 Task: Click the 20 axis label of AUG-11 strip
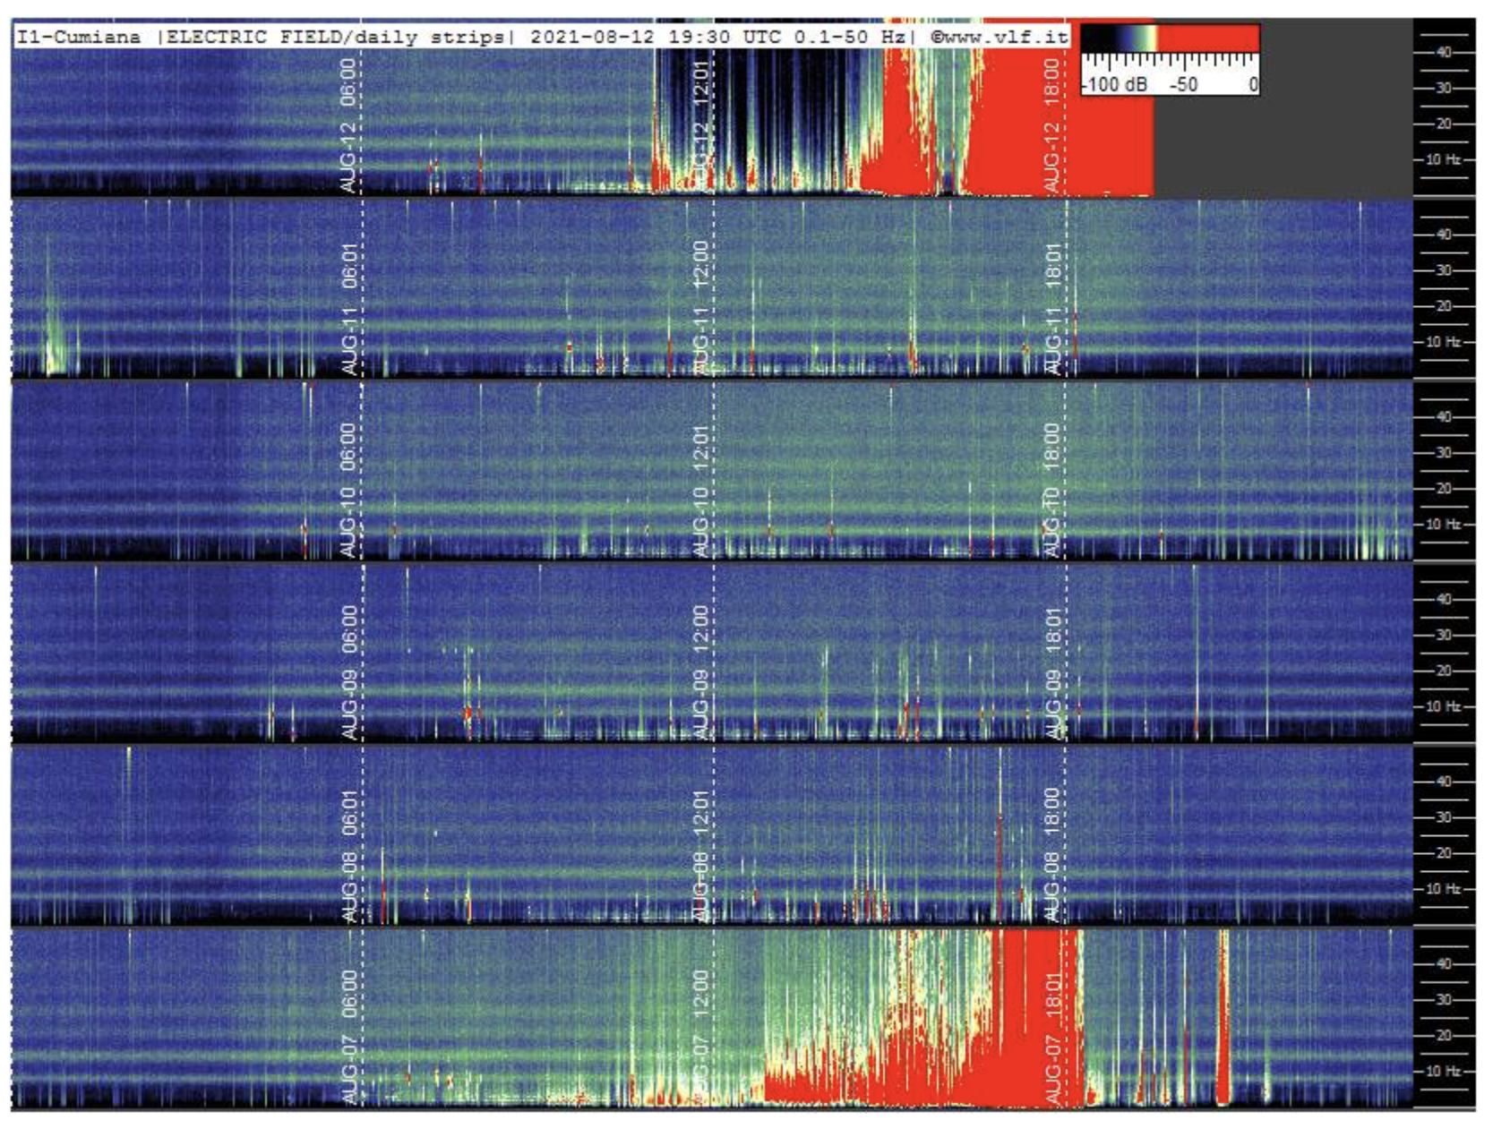tap(1443, 306)
